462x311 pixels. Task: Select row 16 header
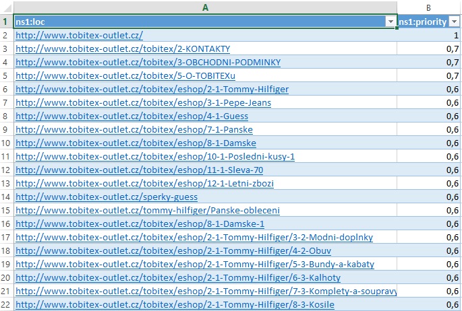click(7, 224)
